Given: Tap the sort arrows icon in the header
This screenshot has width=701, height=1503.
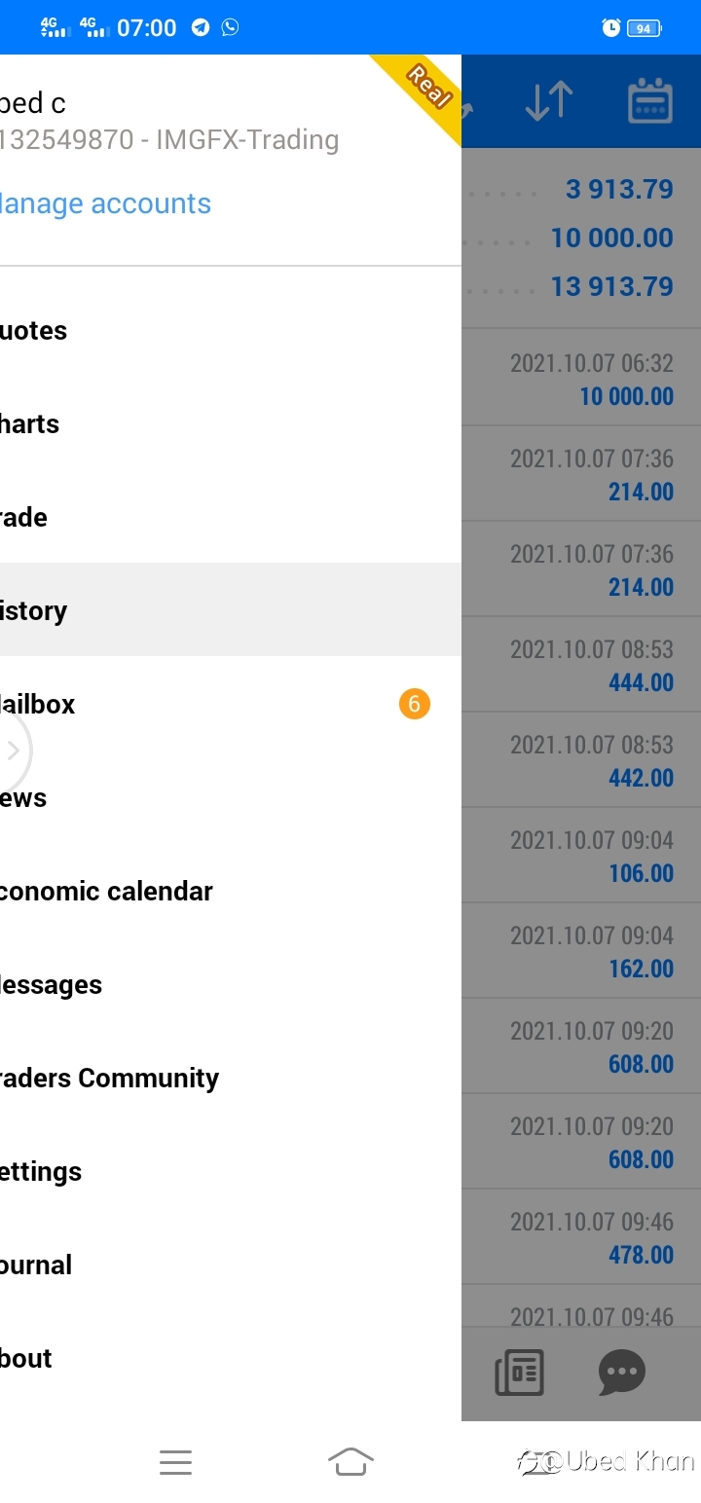Looking at the screenshot, I should pos(549,100).
